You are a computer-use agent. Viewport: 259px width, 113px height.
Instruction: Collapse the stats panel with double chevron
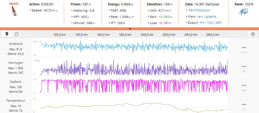click(130, 29)
